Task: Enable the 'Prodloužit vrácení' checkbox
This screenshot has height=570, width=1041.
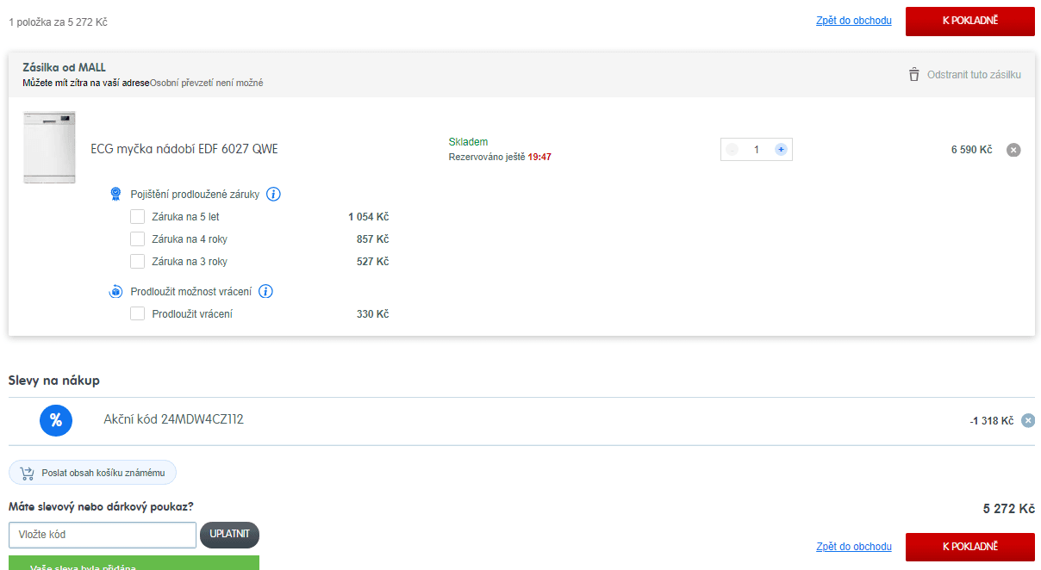Action: click(x=137, y=314)
